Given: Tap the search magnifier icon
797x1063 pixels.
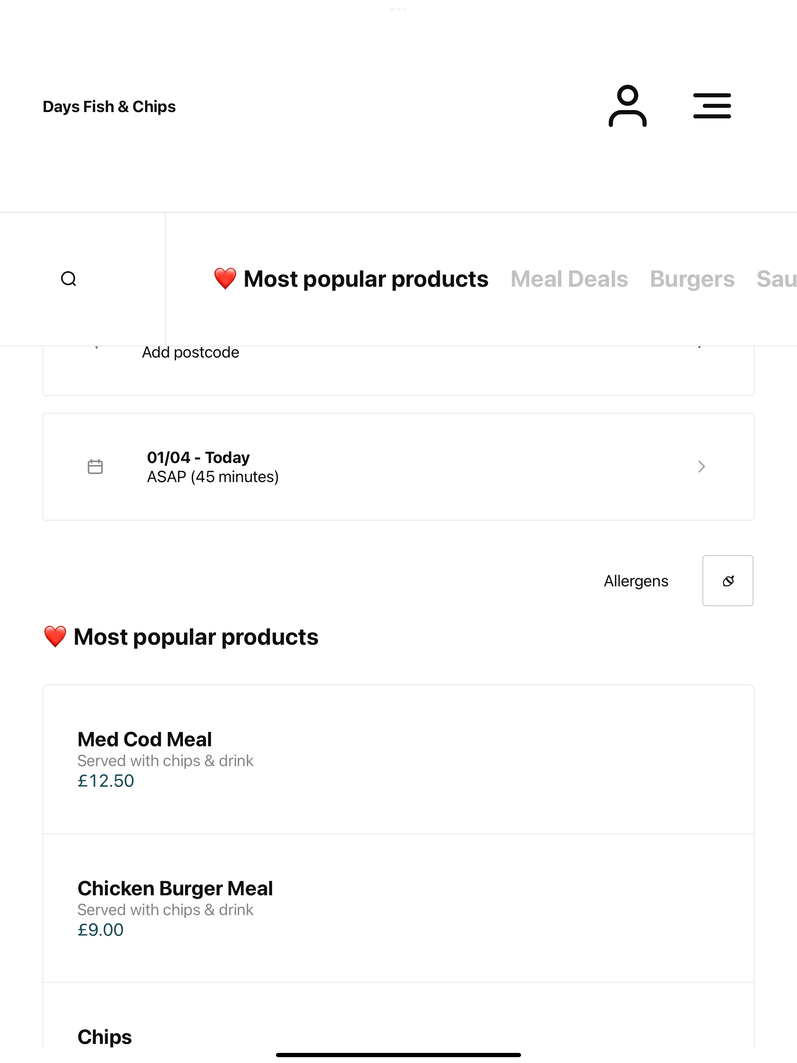Looking at the screenshot, I should pyautogui.click(x=69, y=279).
